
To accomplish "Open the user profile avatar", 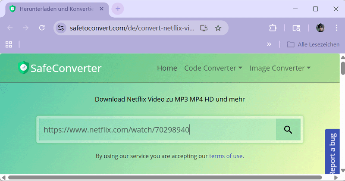I will tap(320, 28).
